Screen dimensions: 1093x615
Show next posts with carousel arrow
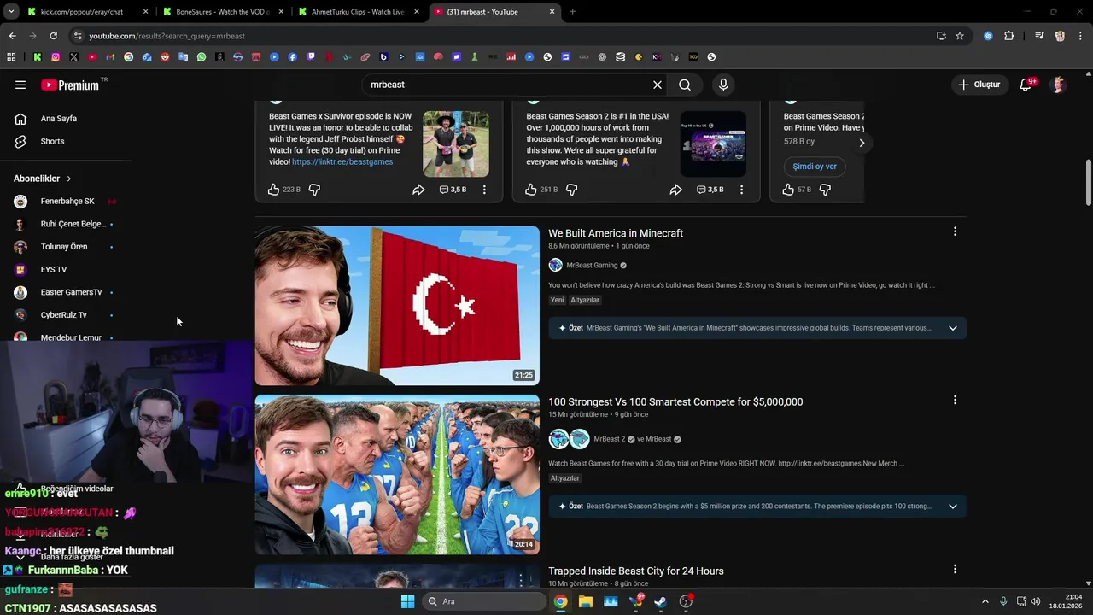(x=862, y=143)
